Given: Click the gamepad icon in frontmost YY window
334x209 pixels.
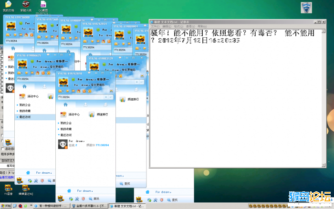Looking at the screenshot, I should click(60, 91).
